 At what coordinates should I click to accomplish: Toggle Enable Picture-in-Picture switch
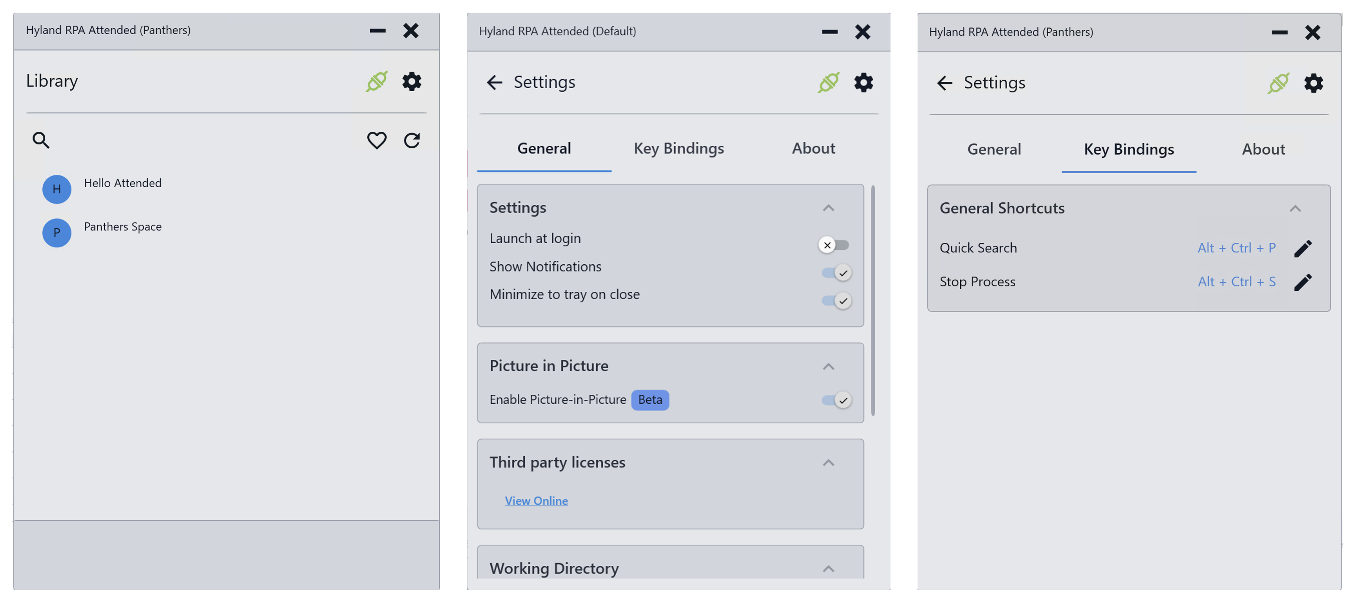tap(836, 400)
